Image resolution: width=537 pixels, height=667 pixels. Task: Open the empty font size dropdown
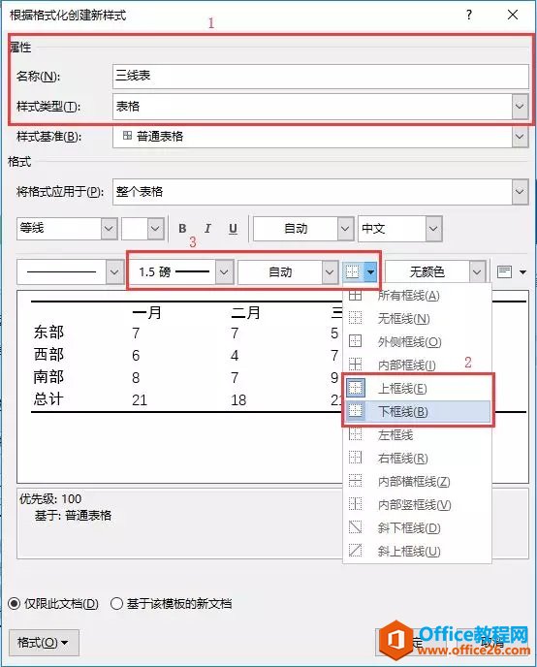pyautogui.click(x=156, y=229)
